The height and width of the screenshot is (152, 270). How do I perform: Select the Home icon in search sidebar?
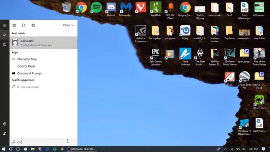(x=5, y=35)
